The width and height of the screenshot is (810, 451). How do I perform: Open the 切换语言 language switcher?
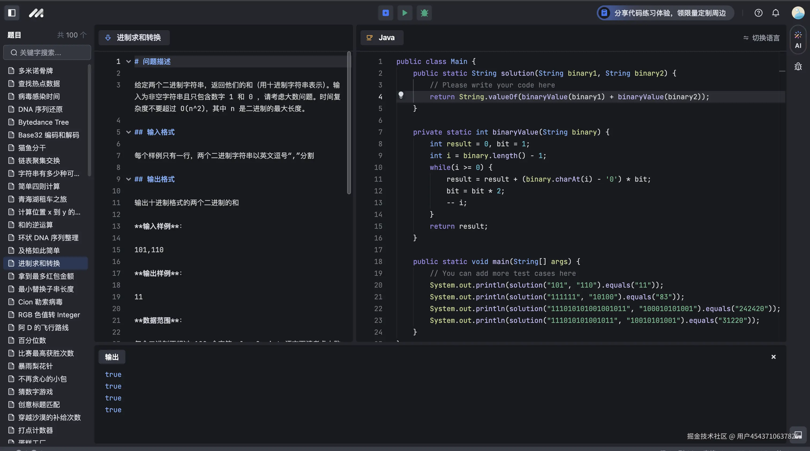tap(761, 38)
